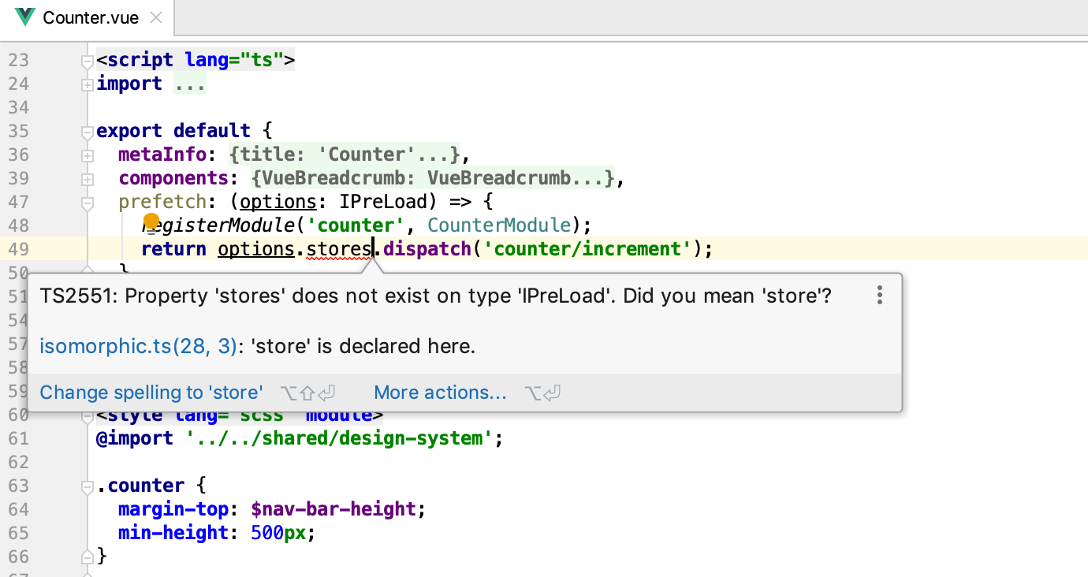Click the Vue logo icon on the file tab
Screen dimensions: 1088x577
click(25, 17)
